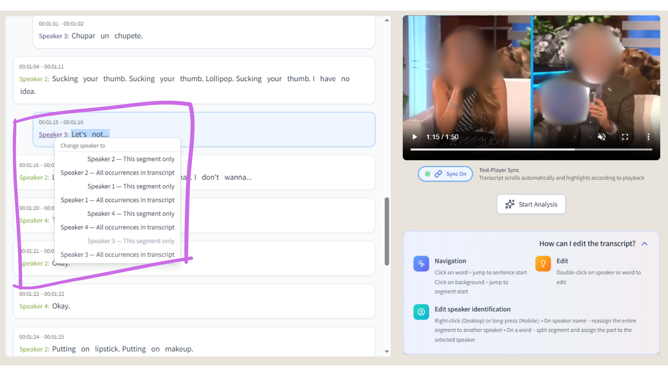668x376 pixels.
Task: Unmute the video audio
Action: 602,136
